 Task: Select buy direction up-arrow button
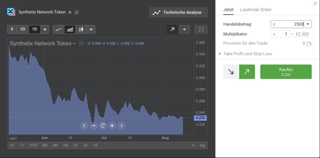pos(247,72)
